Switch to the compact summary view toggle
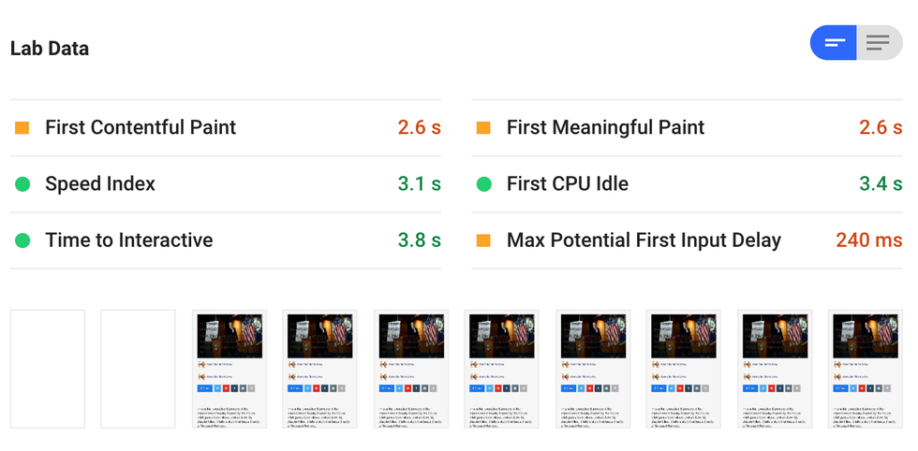918x451 pixels. pyautogui.click(x=834, y=43)
